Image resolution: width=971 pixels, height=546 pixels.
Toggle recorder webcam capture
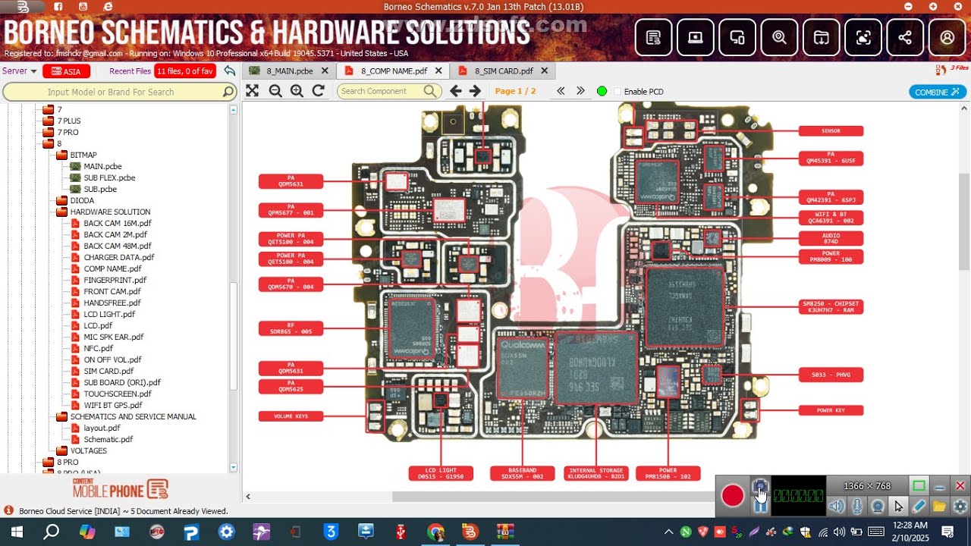pos(878,506)
